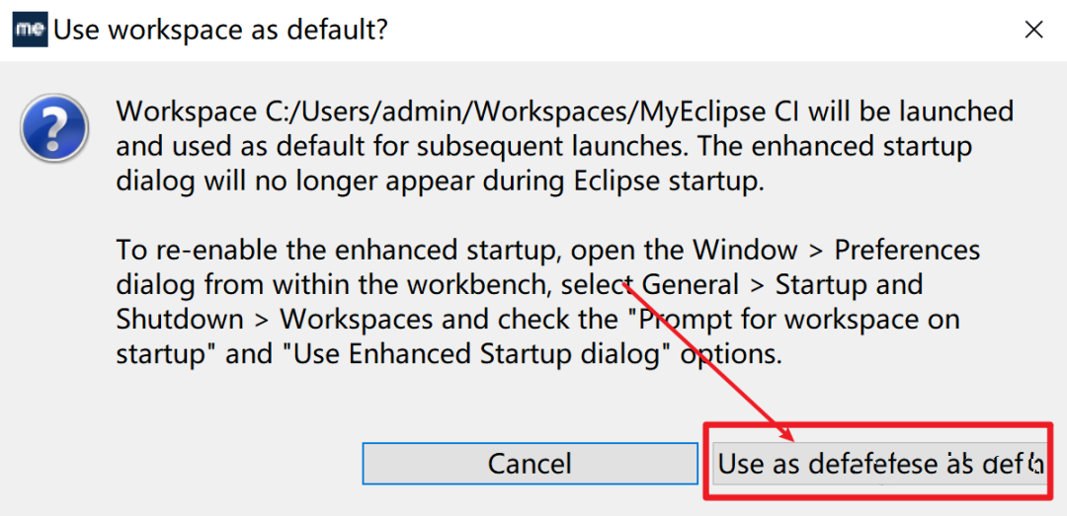
Task: Click the 'Shutdown > Workspaces' text
Action: (x=275, y=320)
